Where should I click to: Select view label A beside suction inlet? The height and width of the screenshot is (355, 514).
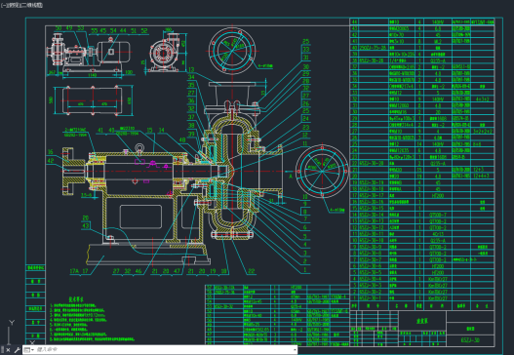point(291,176)
